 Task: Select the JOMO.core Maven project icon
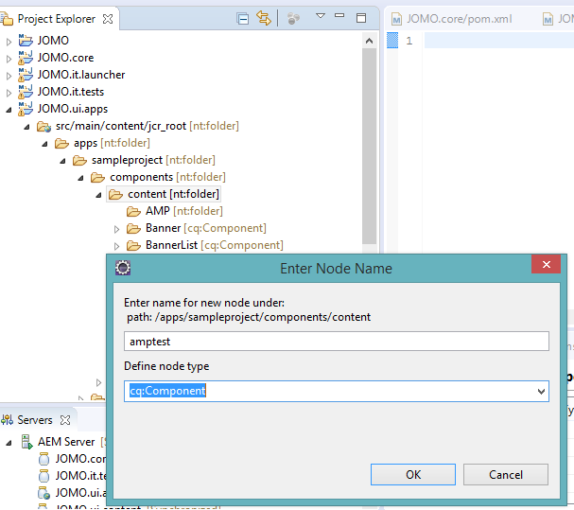(26, 58)
